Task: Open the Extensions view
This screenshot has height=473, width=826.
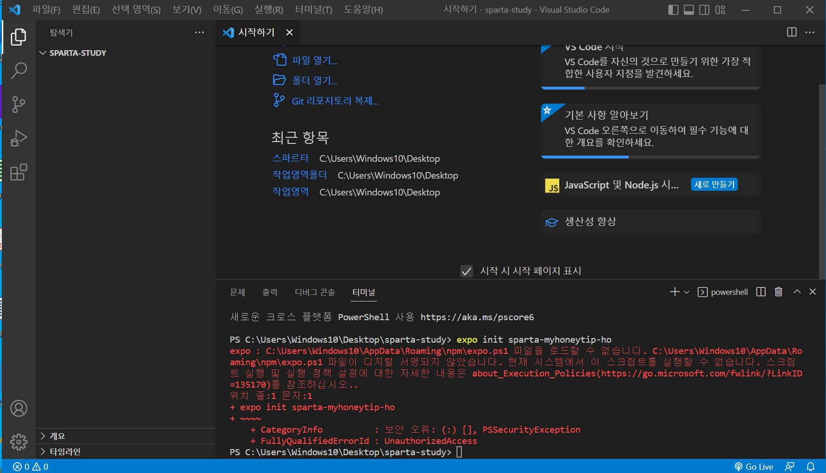Action: point(18,172)
